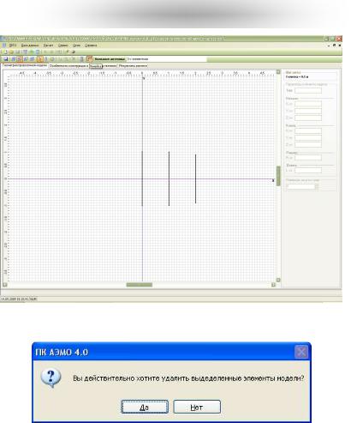Click the radius R input field
Viewport: 351px width, 423px height.
pyautogui.click(x=308, y=158)
